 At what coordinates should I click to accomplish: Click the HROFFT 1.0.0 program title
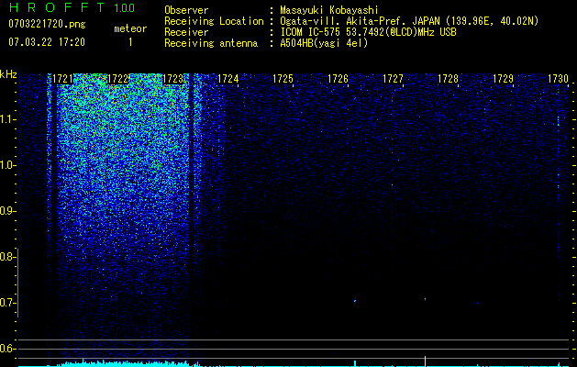(x=72, y=7)
